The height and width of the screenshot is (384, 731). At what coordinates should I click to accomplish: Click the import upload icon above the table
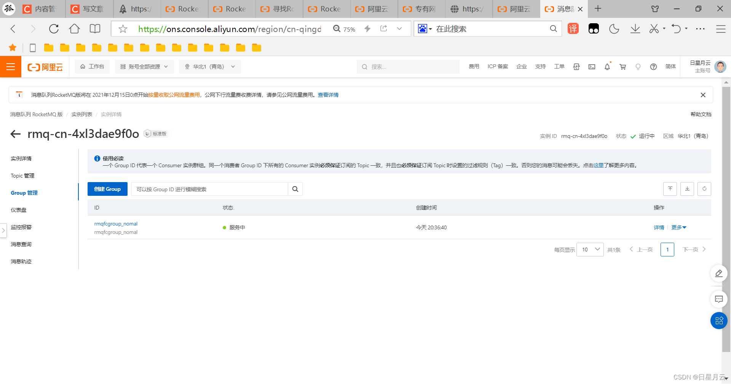pos(670,189)
